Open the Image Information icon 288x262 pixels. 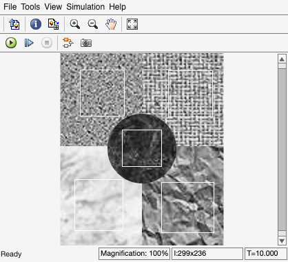pos(36,24)
